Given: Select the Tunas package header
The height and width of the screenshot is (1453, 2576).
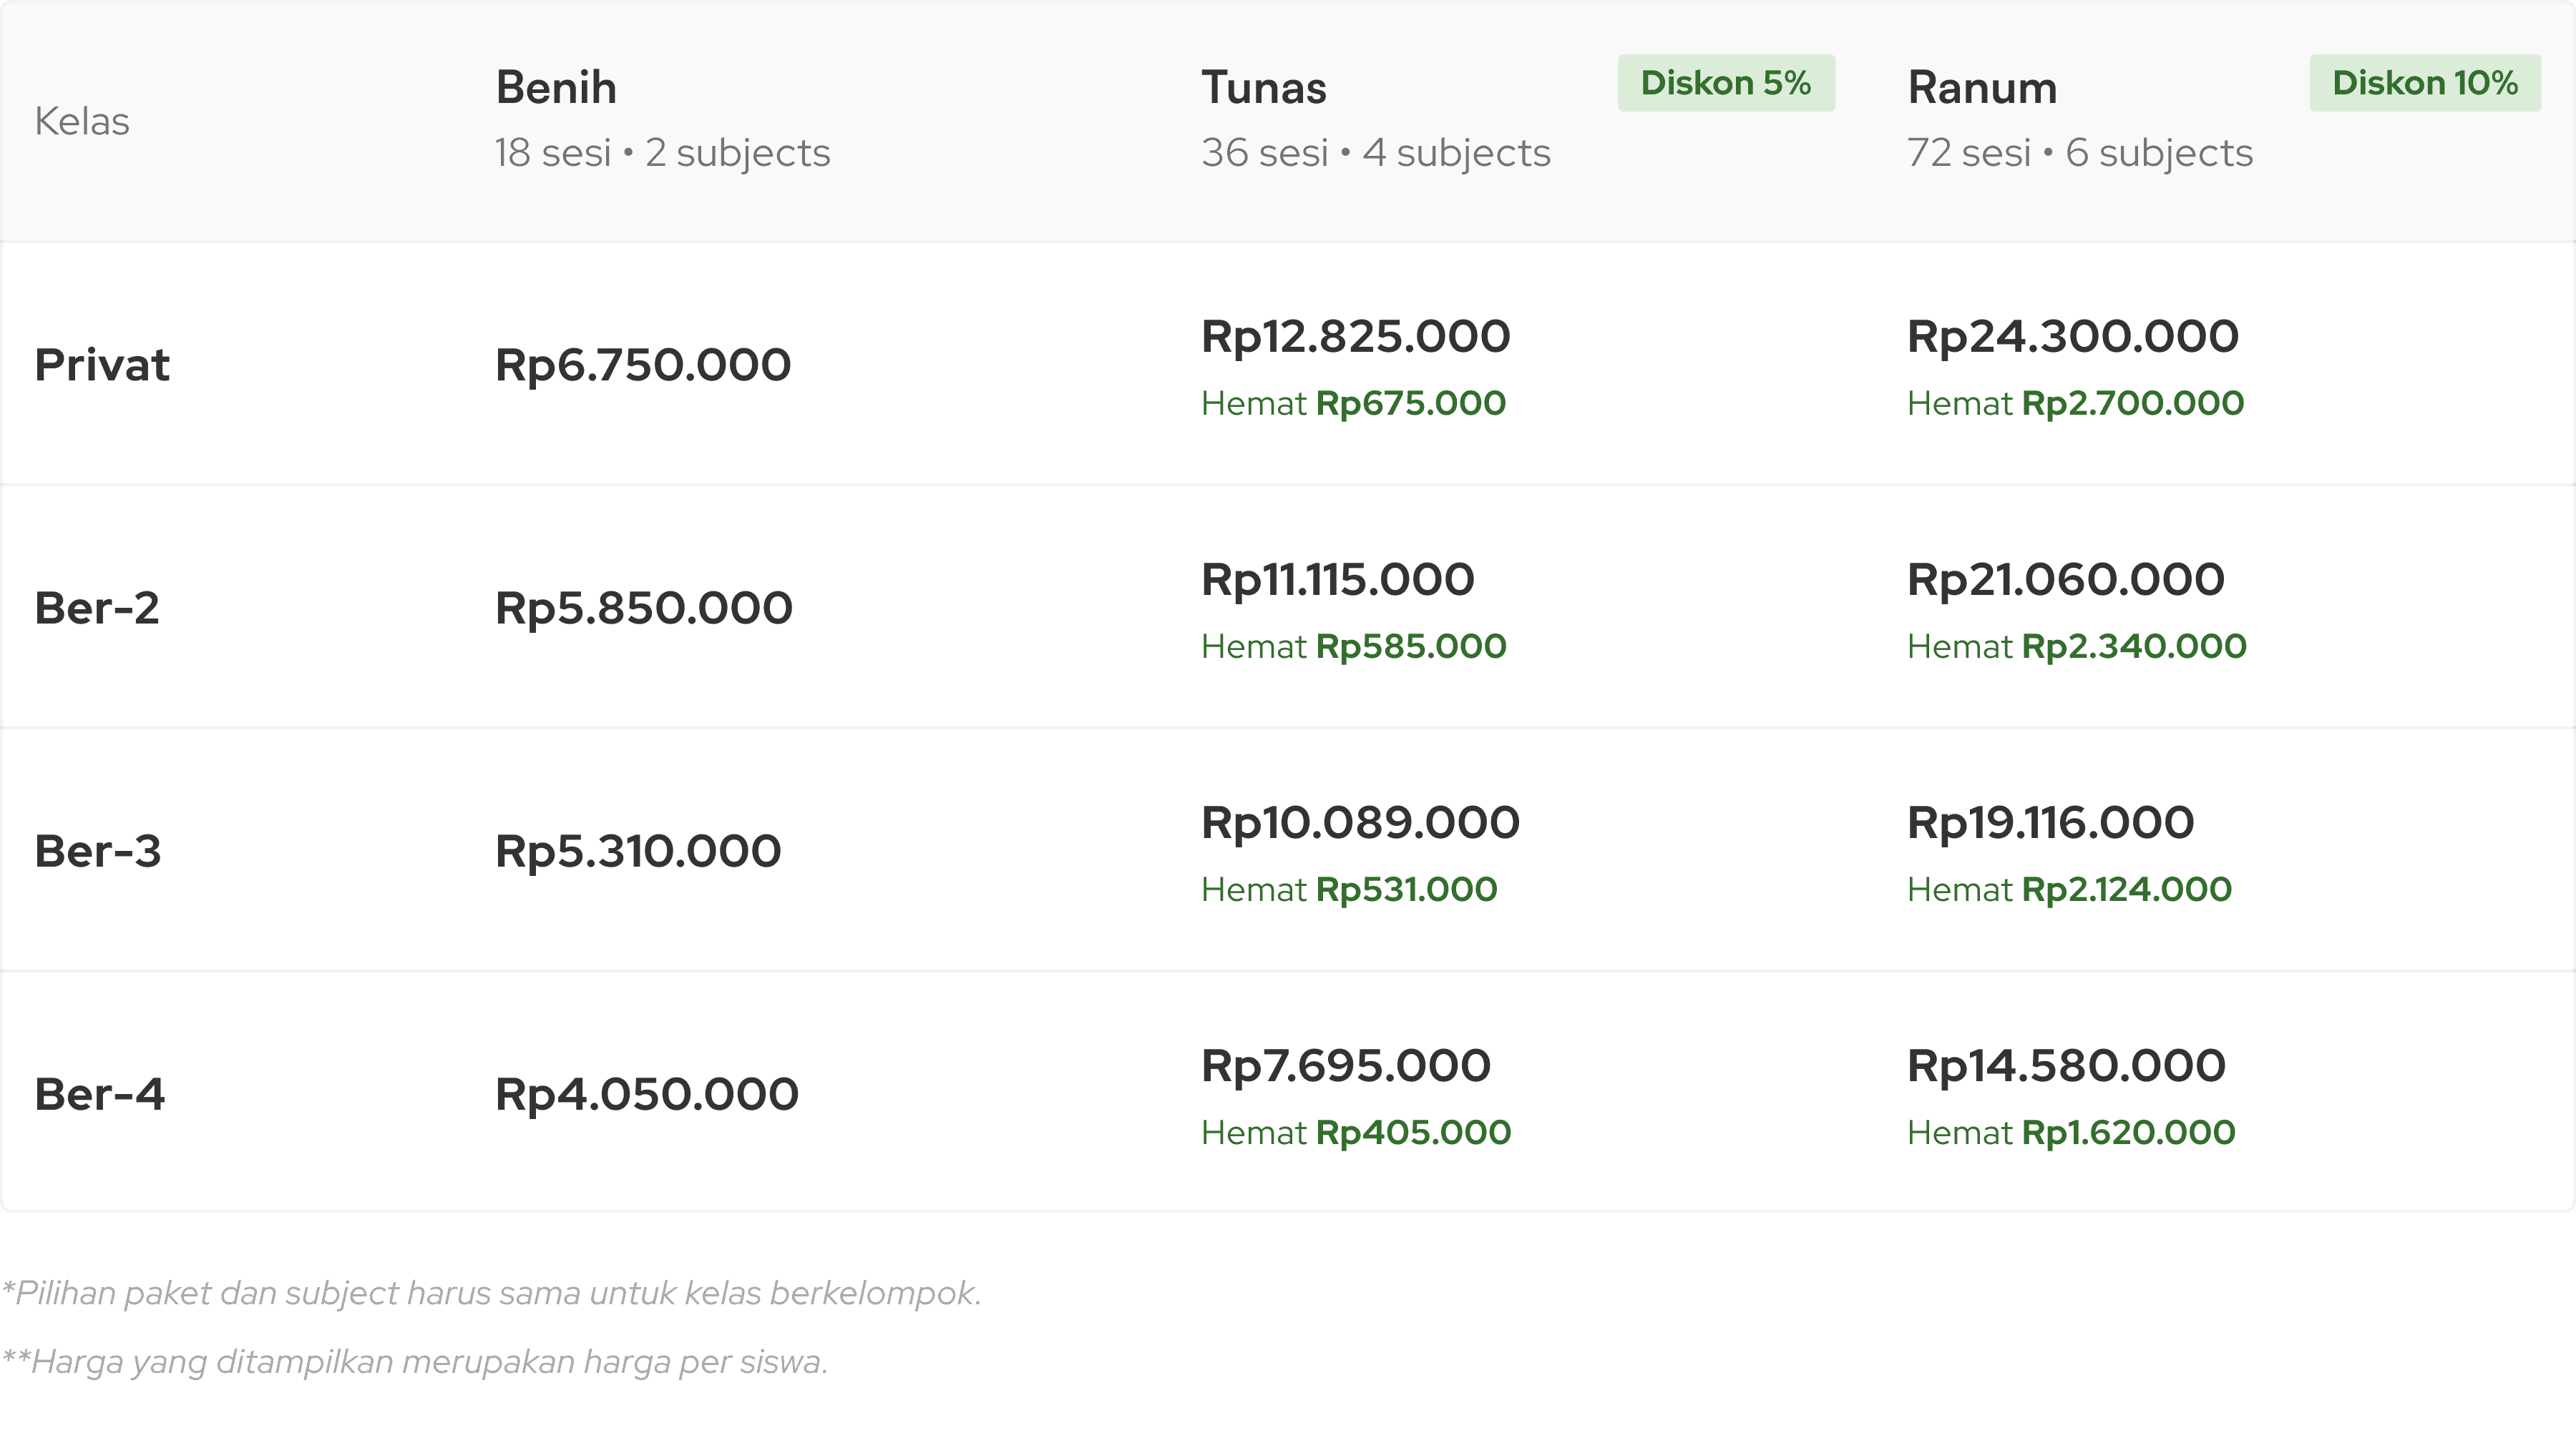Looking at the screenshot, I should (x=1263, y=88).
